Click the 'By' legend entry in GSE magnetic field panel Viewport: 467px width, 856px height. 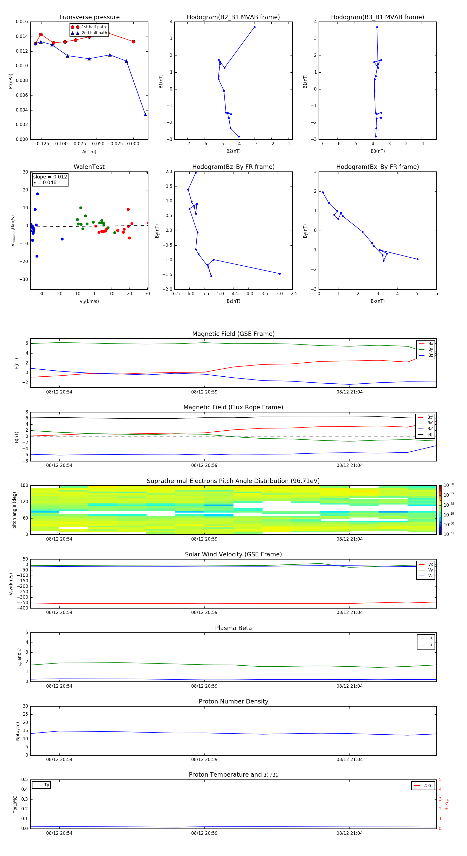point(426,350)
